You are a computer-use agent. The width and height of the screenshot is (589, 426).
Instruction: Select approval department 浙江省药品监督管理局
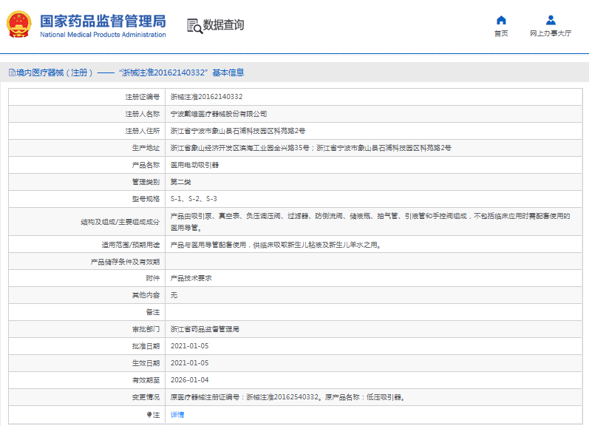[205, 329]
